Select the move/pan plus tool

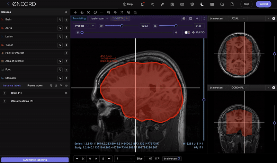(75, 12)
